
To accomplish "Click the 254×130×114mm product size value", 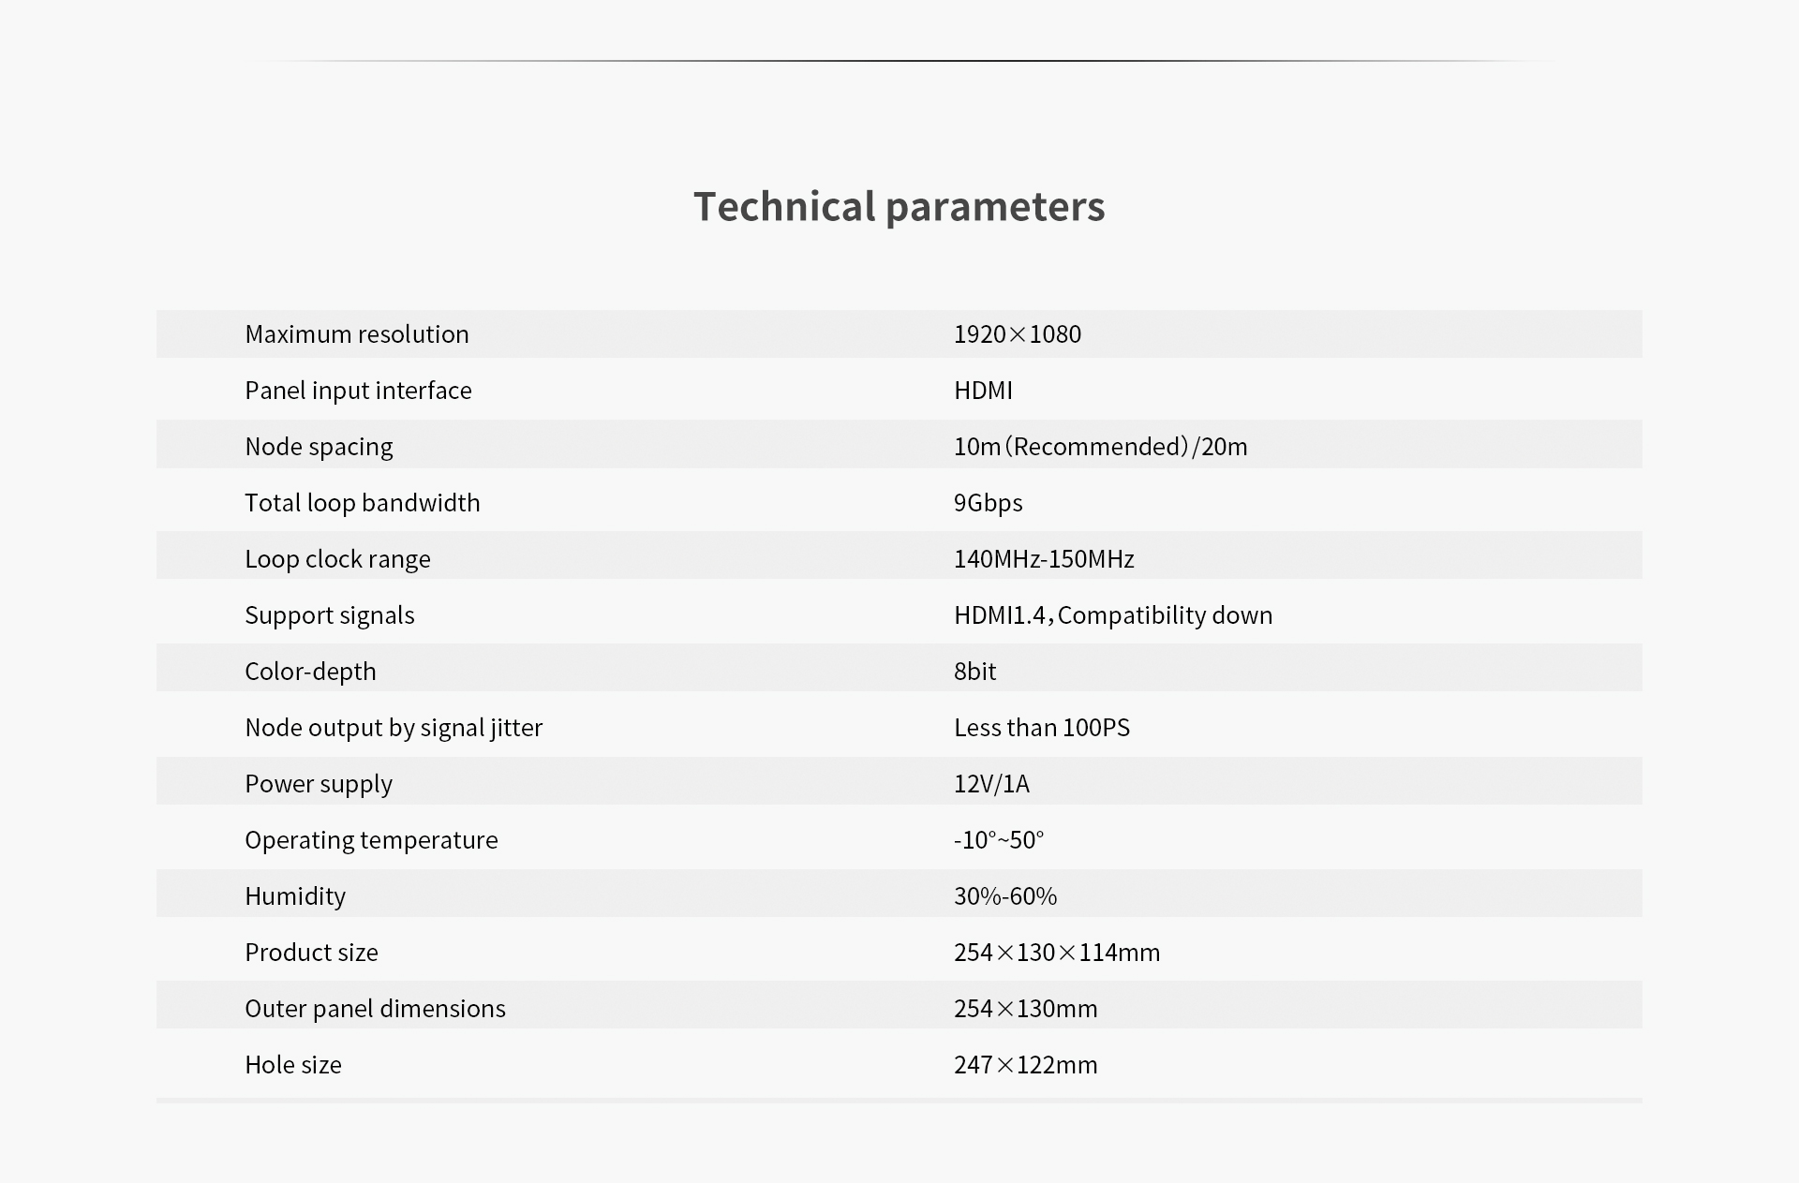I will click(1057, 953).
